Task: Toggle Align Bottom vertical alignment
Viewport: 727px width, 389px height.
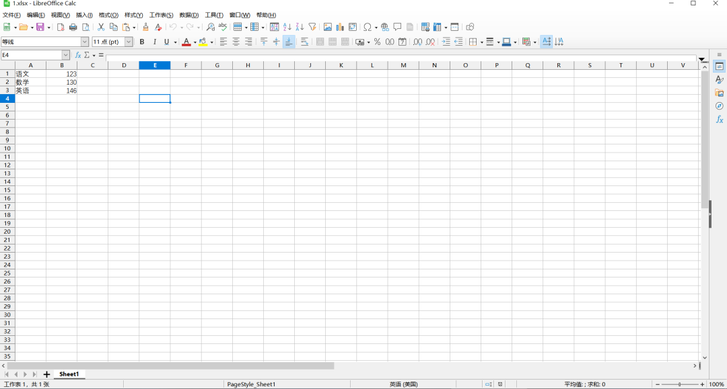Action: tap(288, 42)
